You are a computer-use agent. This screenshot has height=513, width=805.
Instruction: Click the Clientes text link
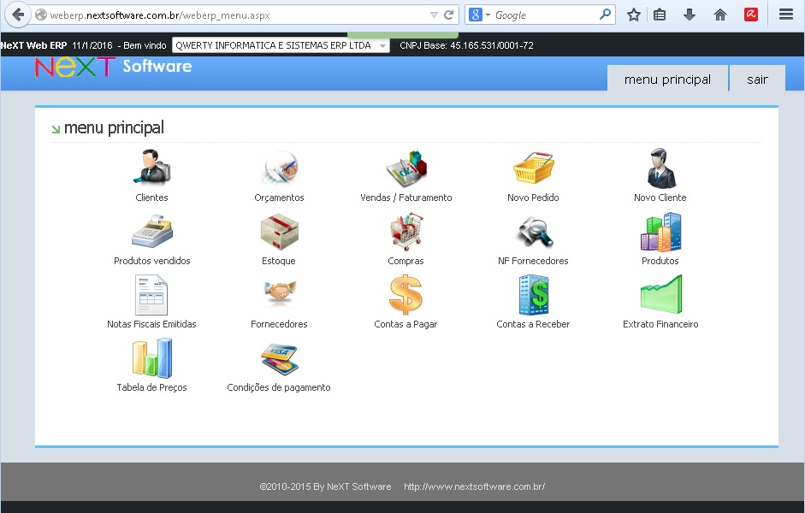pyautogui.click(x=151, y=198)
